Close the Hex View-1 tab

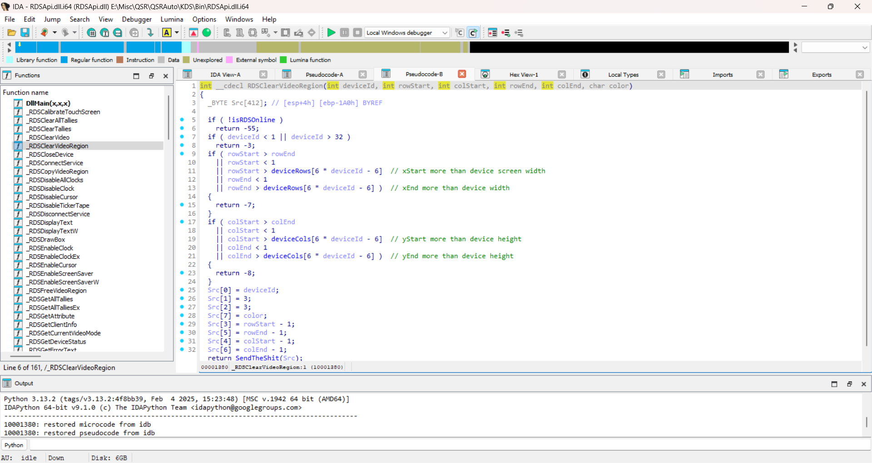coord(562,74)
